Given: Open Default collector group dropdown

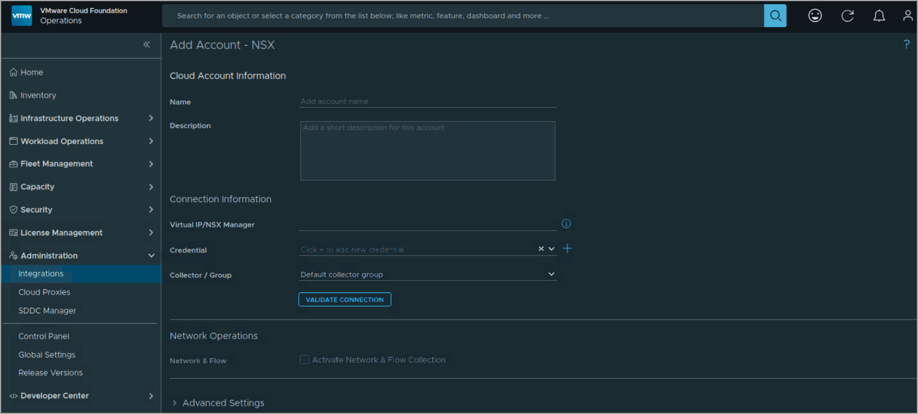Looking at the screenshot, I should [x=428, y=274].
